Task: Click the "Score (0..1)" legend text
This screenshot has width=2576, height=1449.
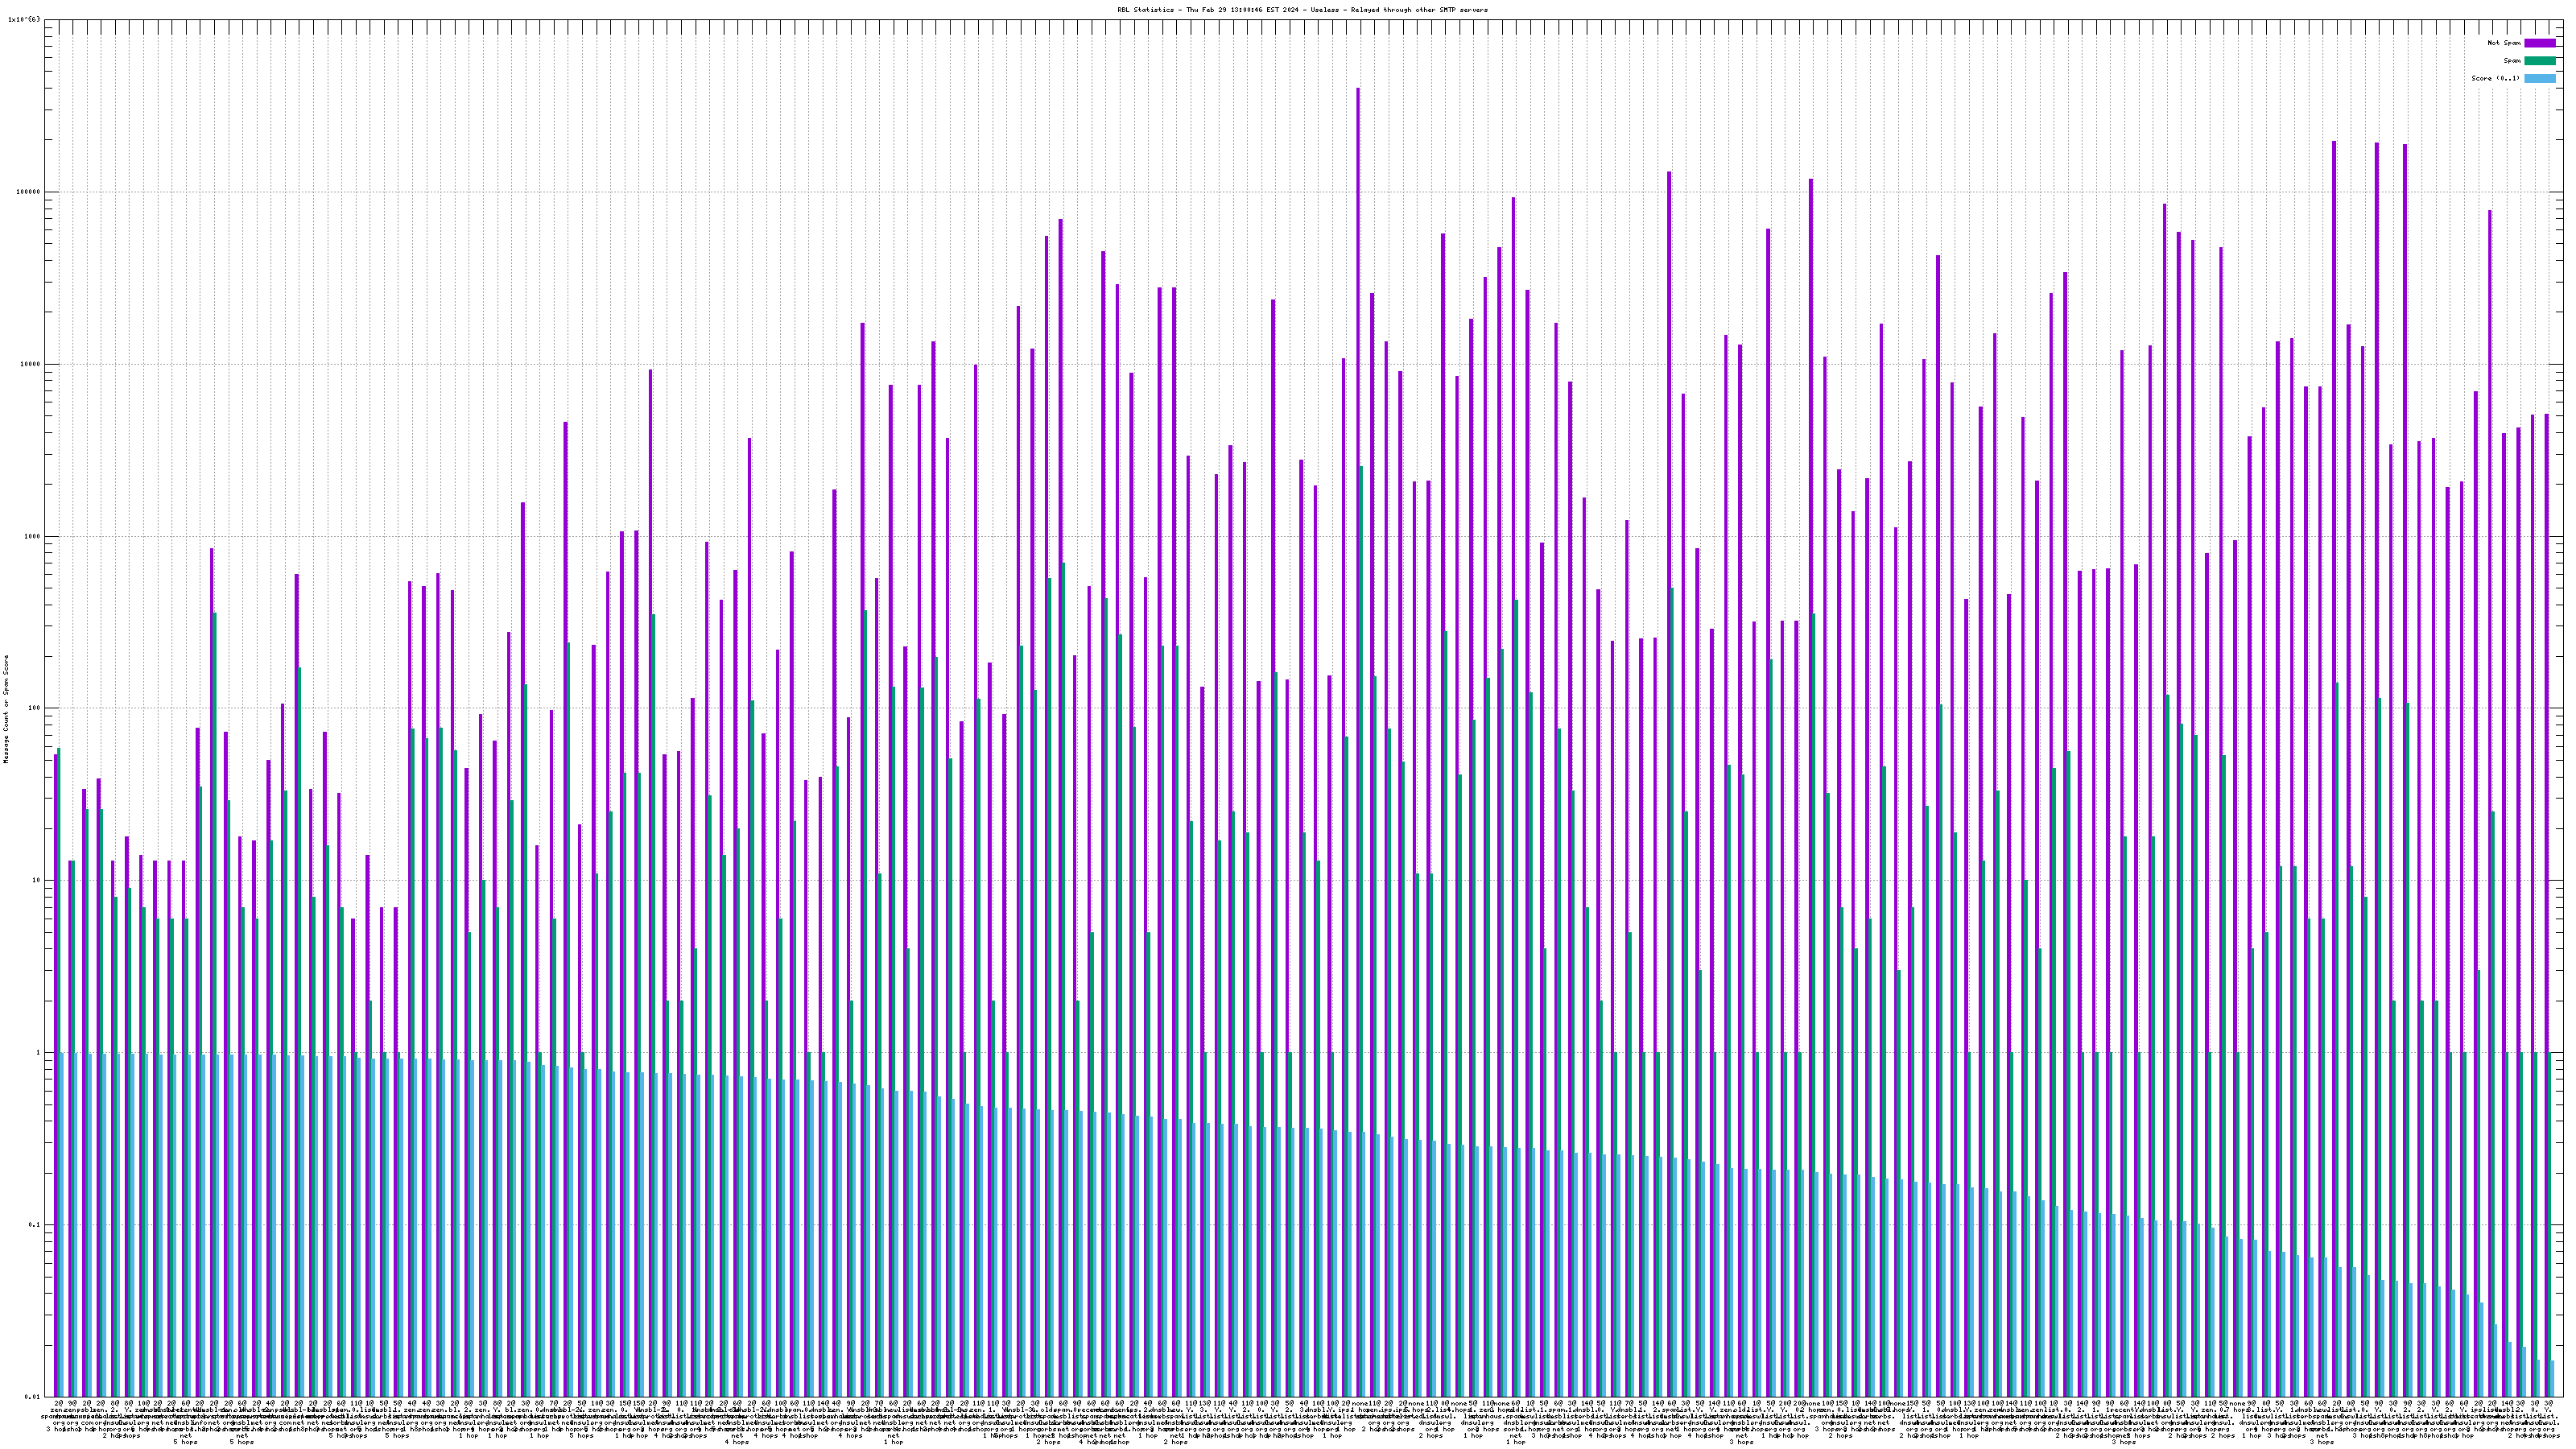Action: (2495, 78)
